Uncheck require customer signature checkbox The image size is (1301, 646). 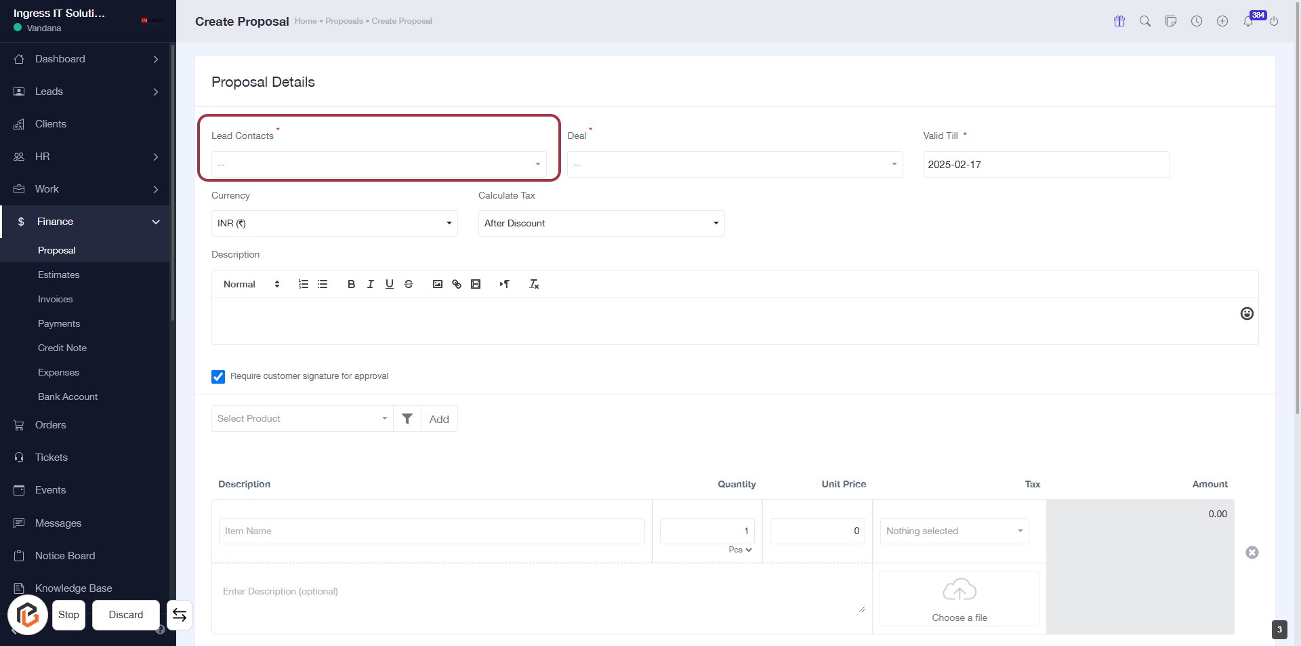pos(218,377)
